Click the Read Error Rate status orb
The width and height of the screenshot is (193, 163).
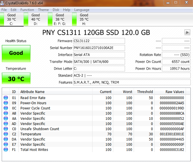(6, 98)
